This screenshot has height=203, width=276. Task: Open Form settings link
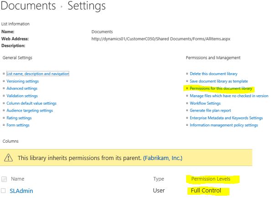tap(18, 125)
